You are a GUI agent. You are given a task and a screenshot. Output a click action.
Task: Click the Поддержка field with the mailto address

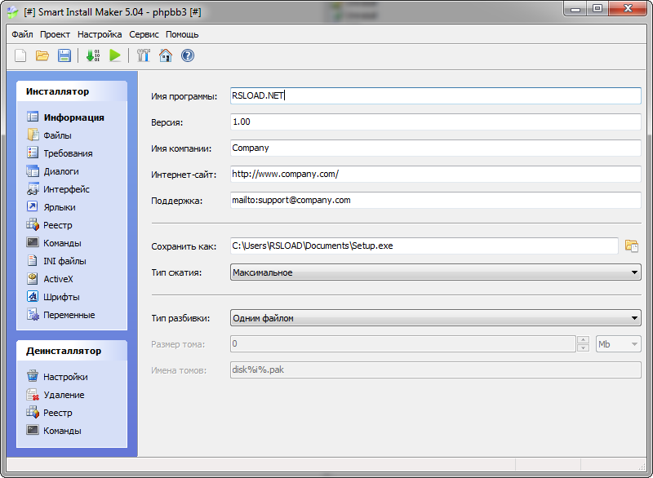coord(435,200)
